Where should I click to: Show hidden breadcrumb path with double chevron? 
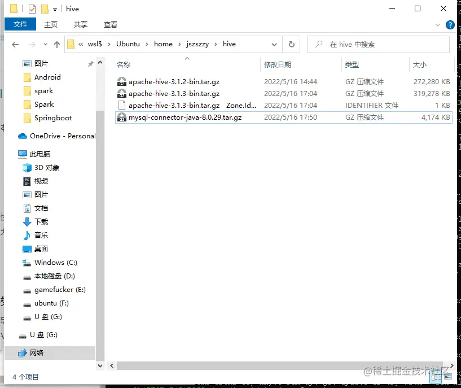pyautogui.click(x=81, y=45)
